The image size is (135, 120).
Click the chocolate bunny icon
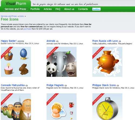point(23,69)
